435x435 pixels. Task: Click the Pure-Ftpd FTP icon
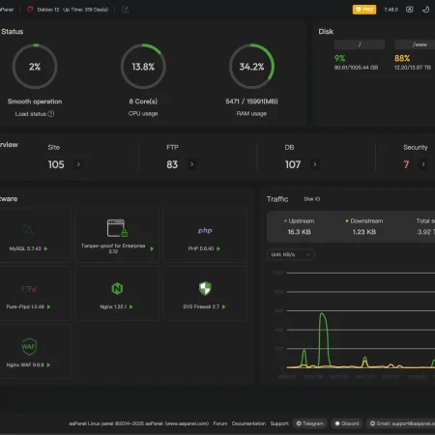29,289
